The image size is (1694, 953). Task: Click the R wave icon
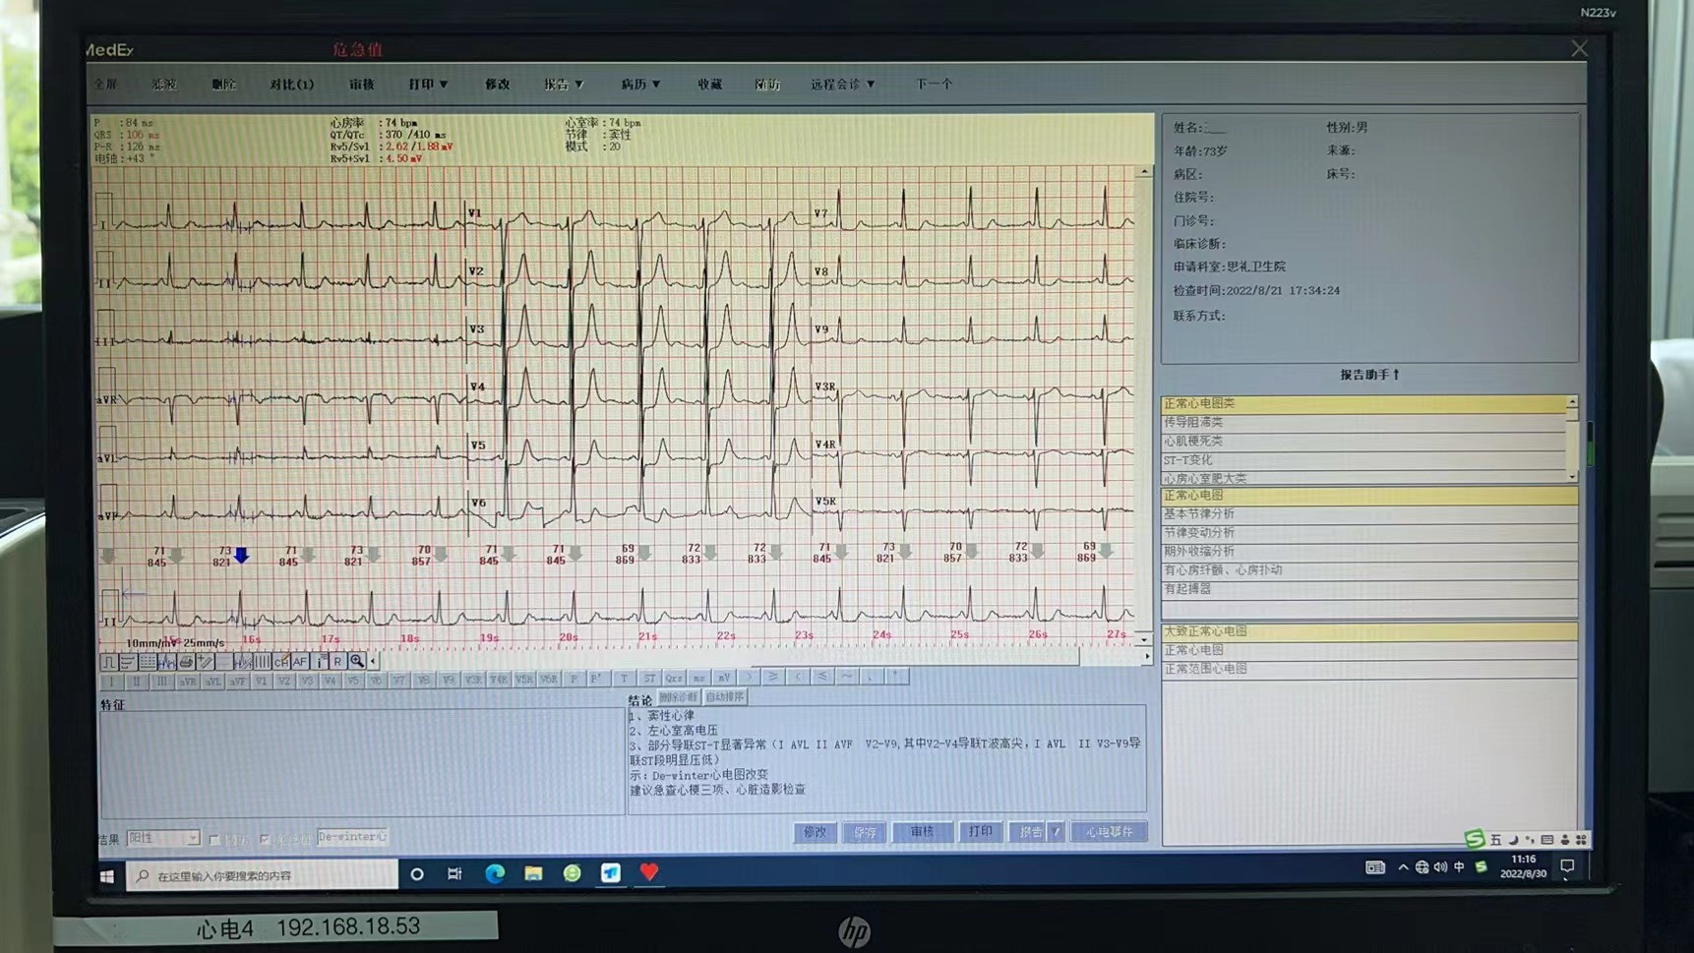337,662
